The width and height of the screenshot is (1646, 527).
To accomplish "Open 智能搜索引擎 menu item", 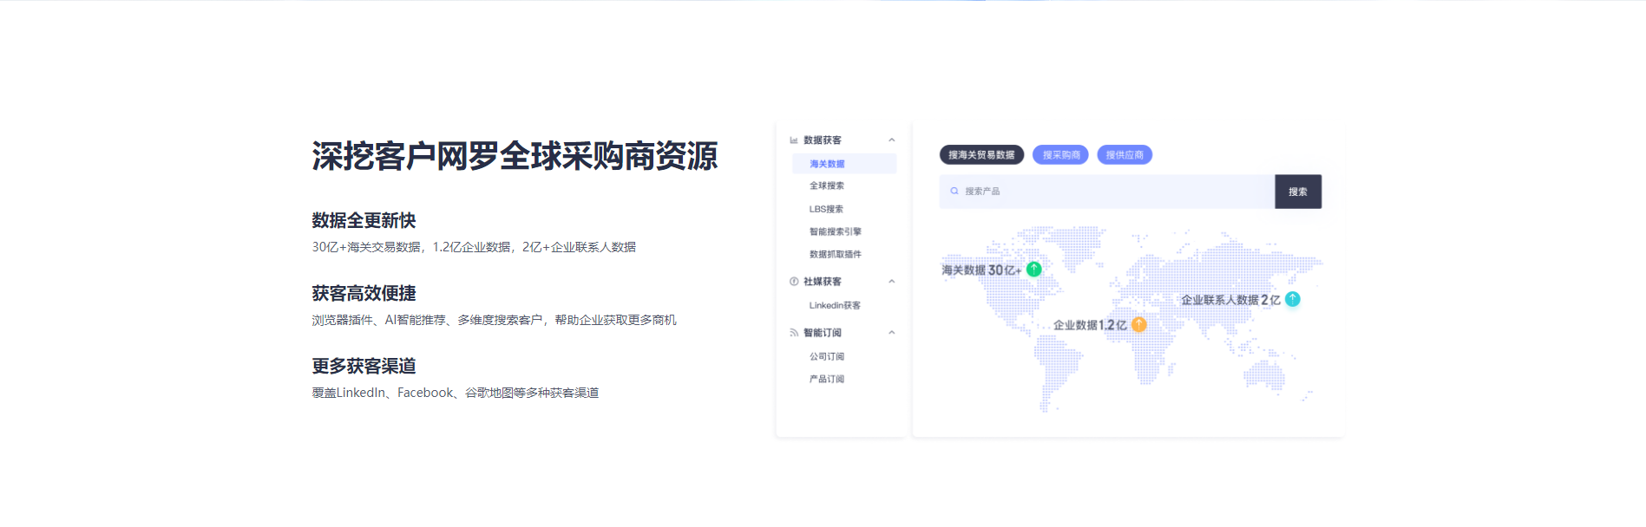I will 836,231.
